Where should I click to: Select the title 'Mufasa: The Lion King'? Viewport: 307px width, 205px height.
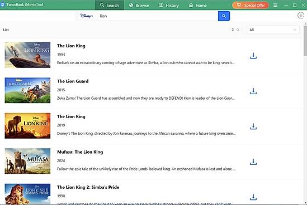(x=80, y=152)
